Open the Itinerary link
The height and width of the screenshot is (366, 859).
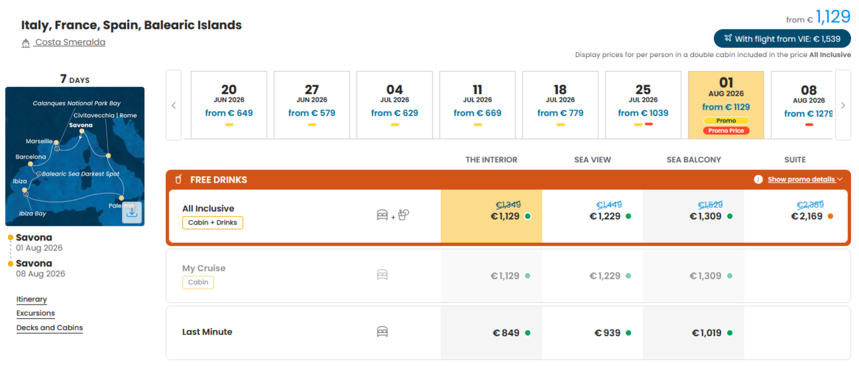(x=32, y=299)
